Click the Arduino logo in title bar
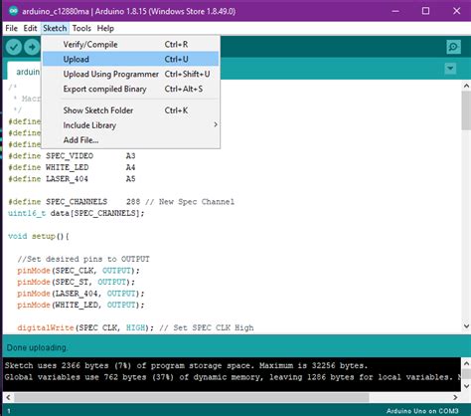Viewport: 471px width, 416px height. click(13, 11)
